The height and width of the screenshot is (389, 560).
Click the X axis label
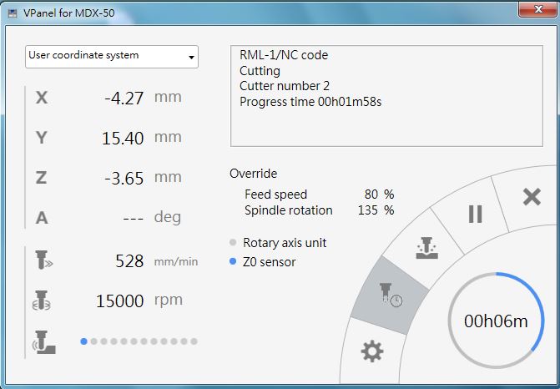point(42,97)
